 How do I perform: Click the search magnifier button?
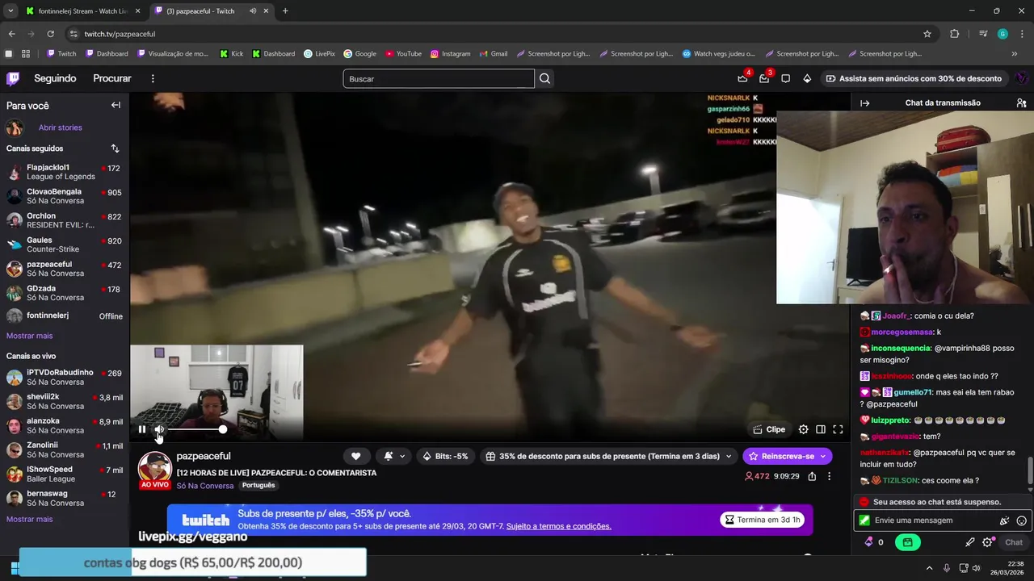pyautogui.click(x=545, y=78)
